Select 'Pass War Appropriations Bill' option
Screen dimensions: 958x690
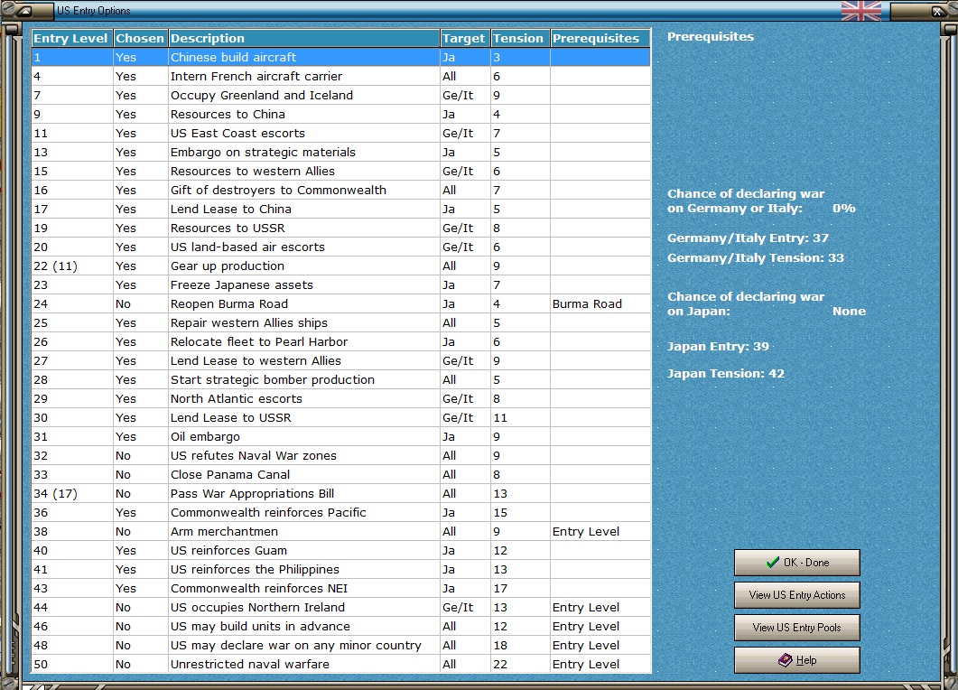(x=341, y=492)
